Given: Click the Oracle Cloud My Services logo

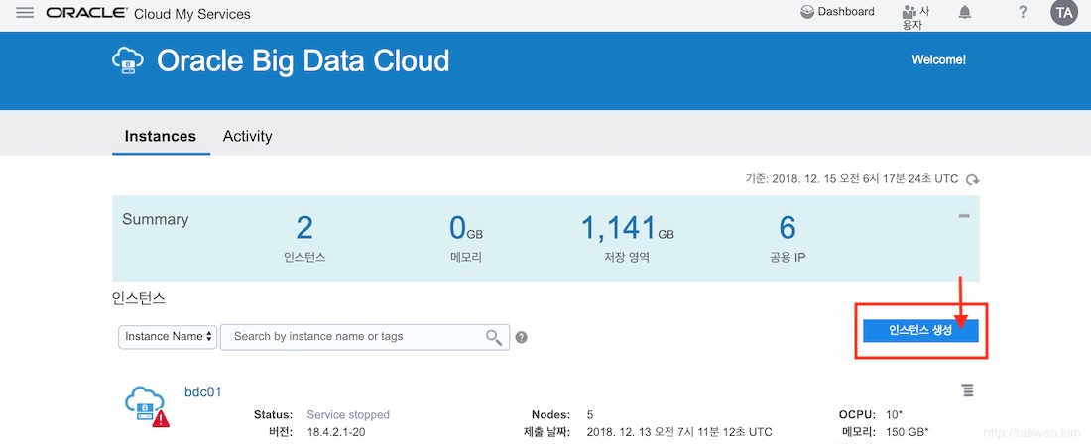Looking at the screenshot, I should pyautogui.click(x=148, y=13).
